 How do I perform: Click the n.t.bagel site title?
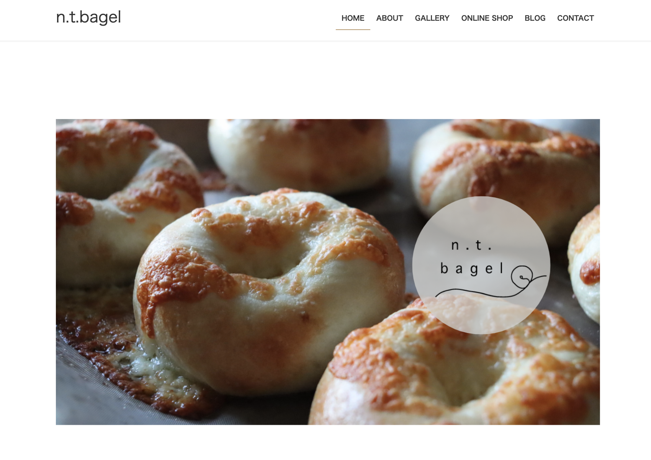pos(88,18)
